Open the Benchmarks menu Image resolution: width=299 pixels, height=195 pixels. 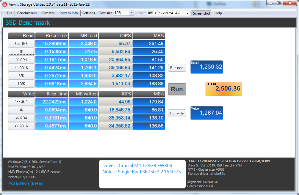27,13
